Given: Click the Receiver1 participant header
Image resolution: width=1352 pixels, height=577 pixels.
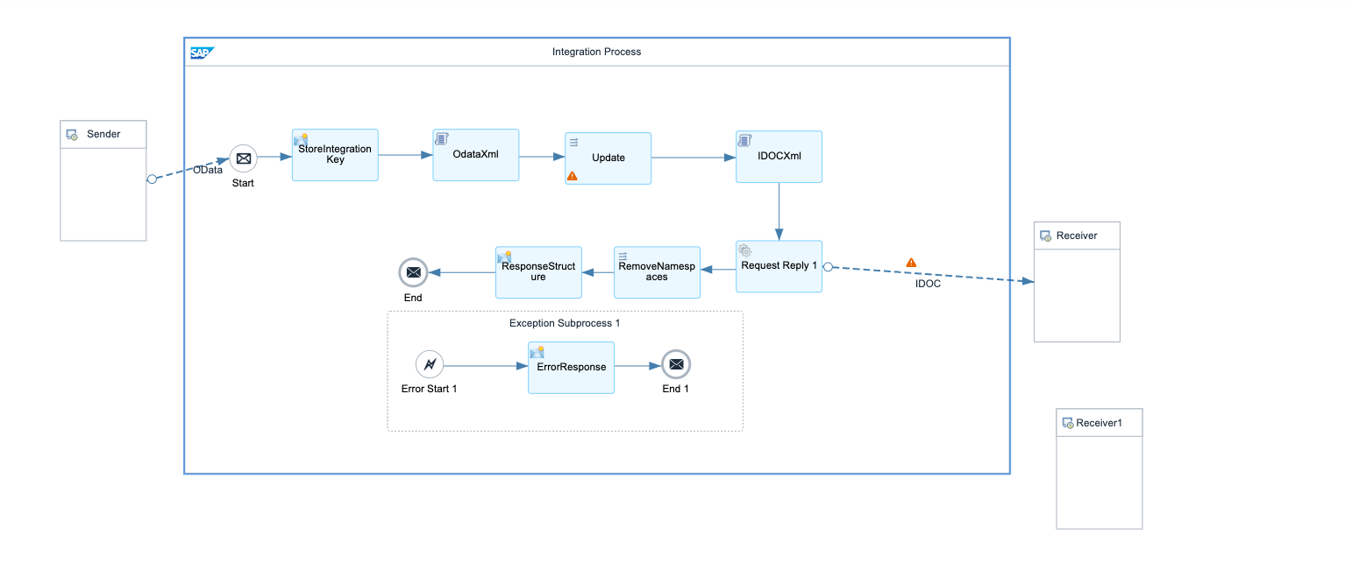Looking at the screenshot, I should coord(1099,422).
